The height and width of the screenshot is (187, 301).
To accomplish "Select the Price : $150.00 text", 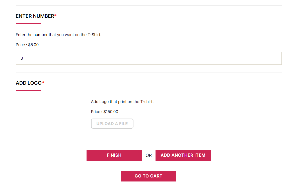I will coord(104,112).
